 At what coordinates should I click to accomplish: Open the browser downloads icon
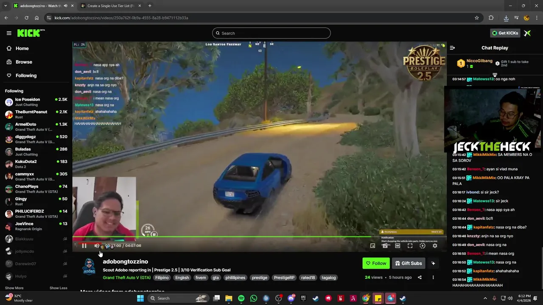click(x=506, y=18)
